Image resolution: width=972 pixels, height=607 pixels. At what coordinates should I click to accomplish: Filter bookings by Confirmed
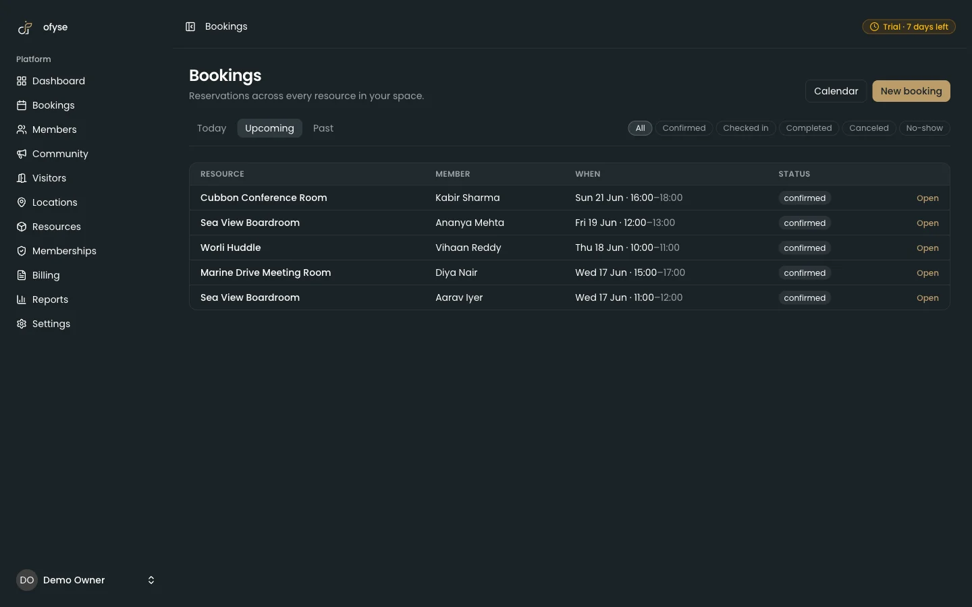point(684,128)
